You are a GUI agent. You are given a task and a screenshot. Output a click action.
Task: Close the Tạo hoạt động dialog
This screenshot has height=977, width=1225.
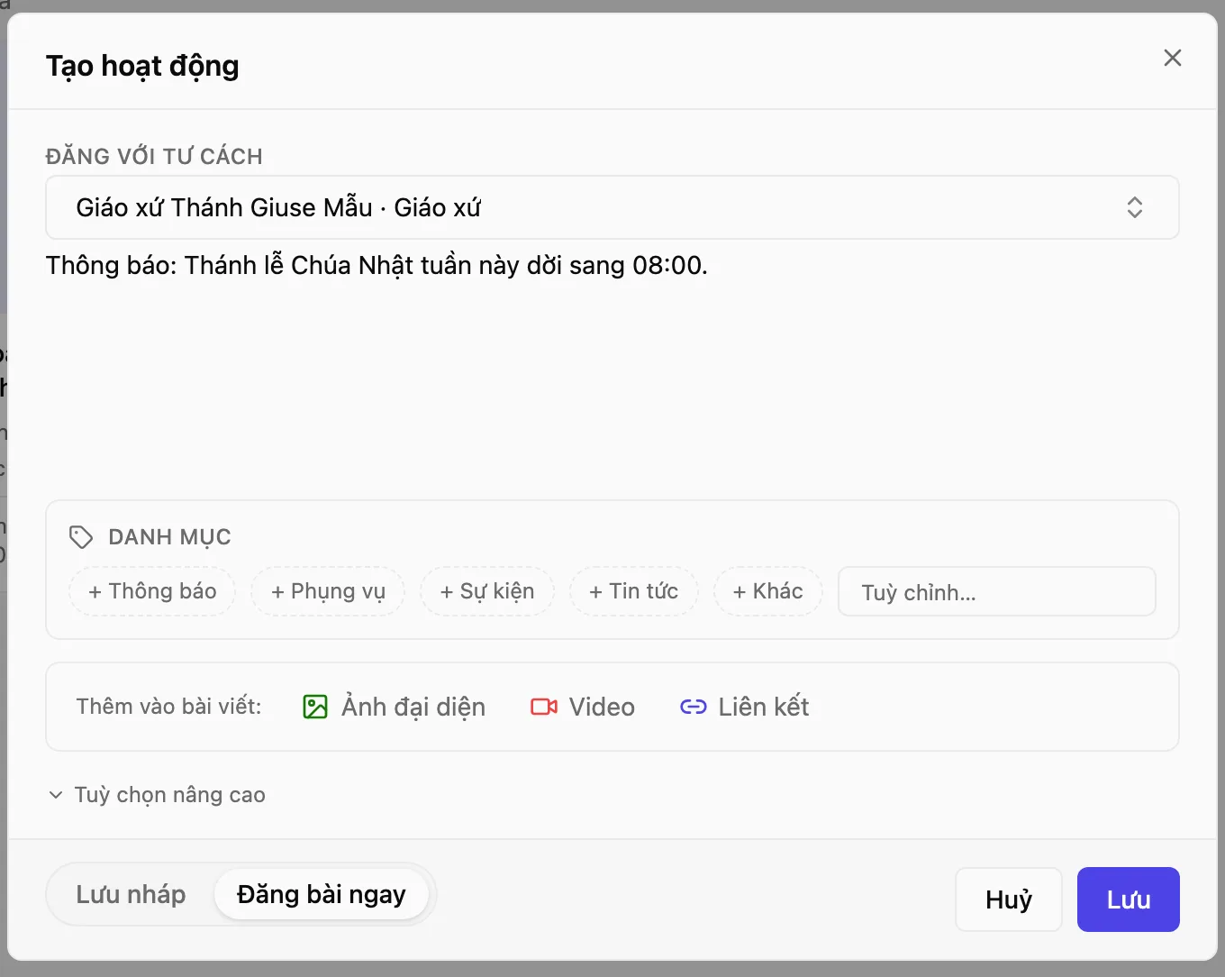click(1172, 58)
